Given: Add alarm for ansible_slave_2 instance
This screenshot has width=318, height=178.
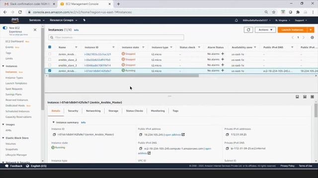Looking at the screenshot, I should click(223, 59).
